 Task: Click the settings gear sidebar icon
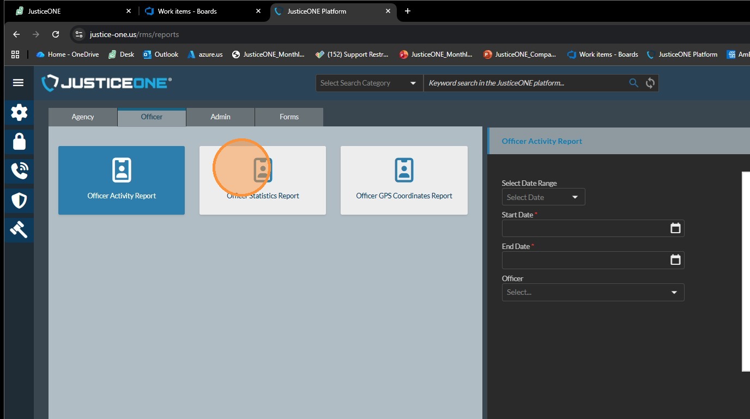(x=19, y=113)
